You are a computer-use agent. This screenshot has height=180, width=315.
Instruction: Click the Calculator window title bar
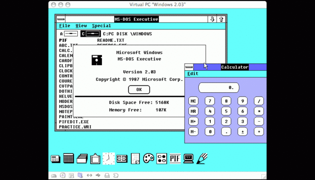(230, 67)
